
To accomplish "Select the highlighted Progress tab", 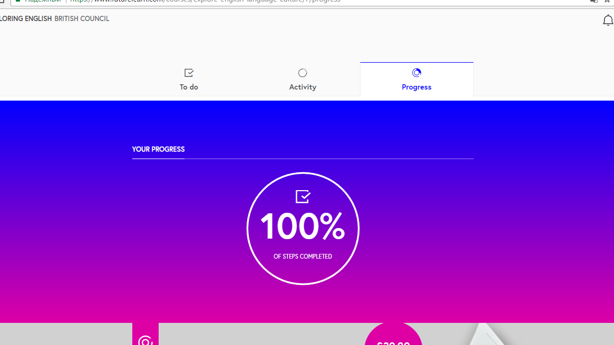I will pyautogui.click(x=416, y=80).
